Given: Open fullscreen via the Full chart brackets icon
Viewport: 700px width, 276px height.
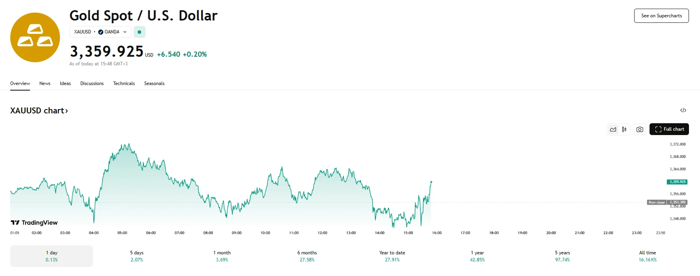Looking at the screenshot, I should tap(658, 129).
